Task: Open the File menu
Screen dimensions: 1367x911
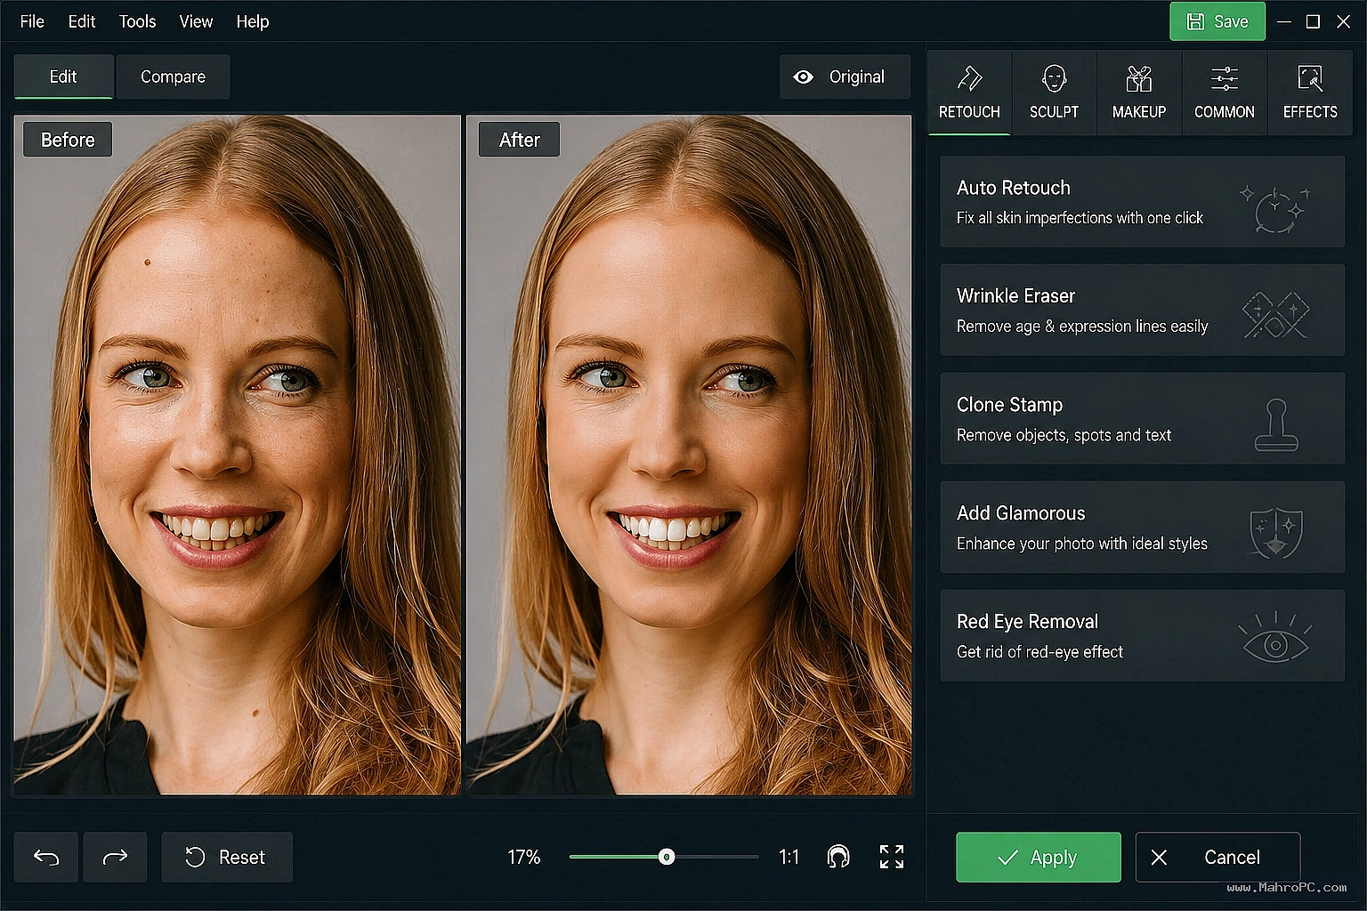Action: point(32,21)
